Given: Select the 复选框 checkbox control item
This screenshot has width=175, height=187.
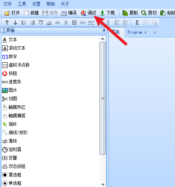Looking at the screenshot, I should [12, 175].
